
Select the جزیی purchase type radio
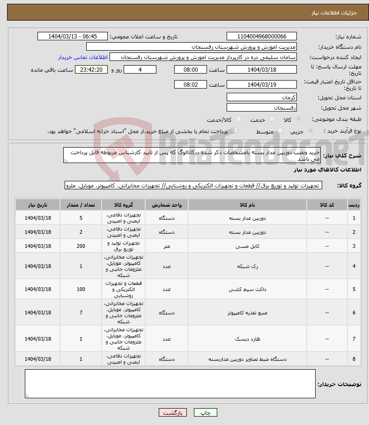[311, 131]
